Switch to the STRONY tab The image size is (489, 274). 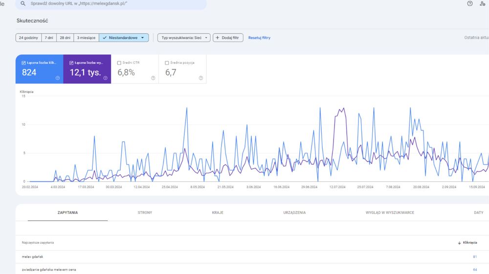(x=145, y=213)
